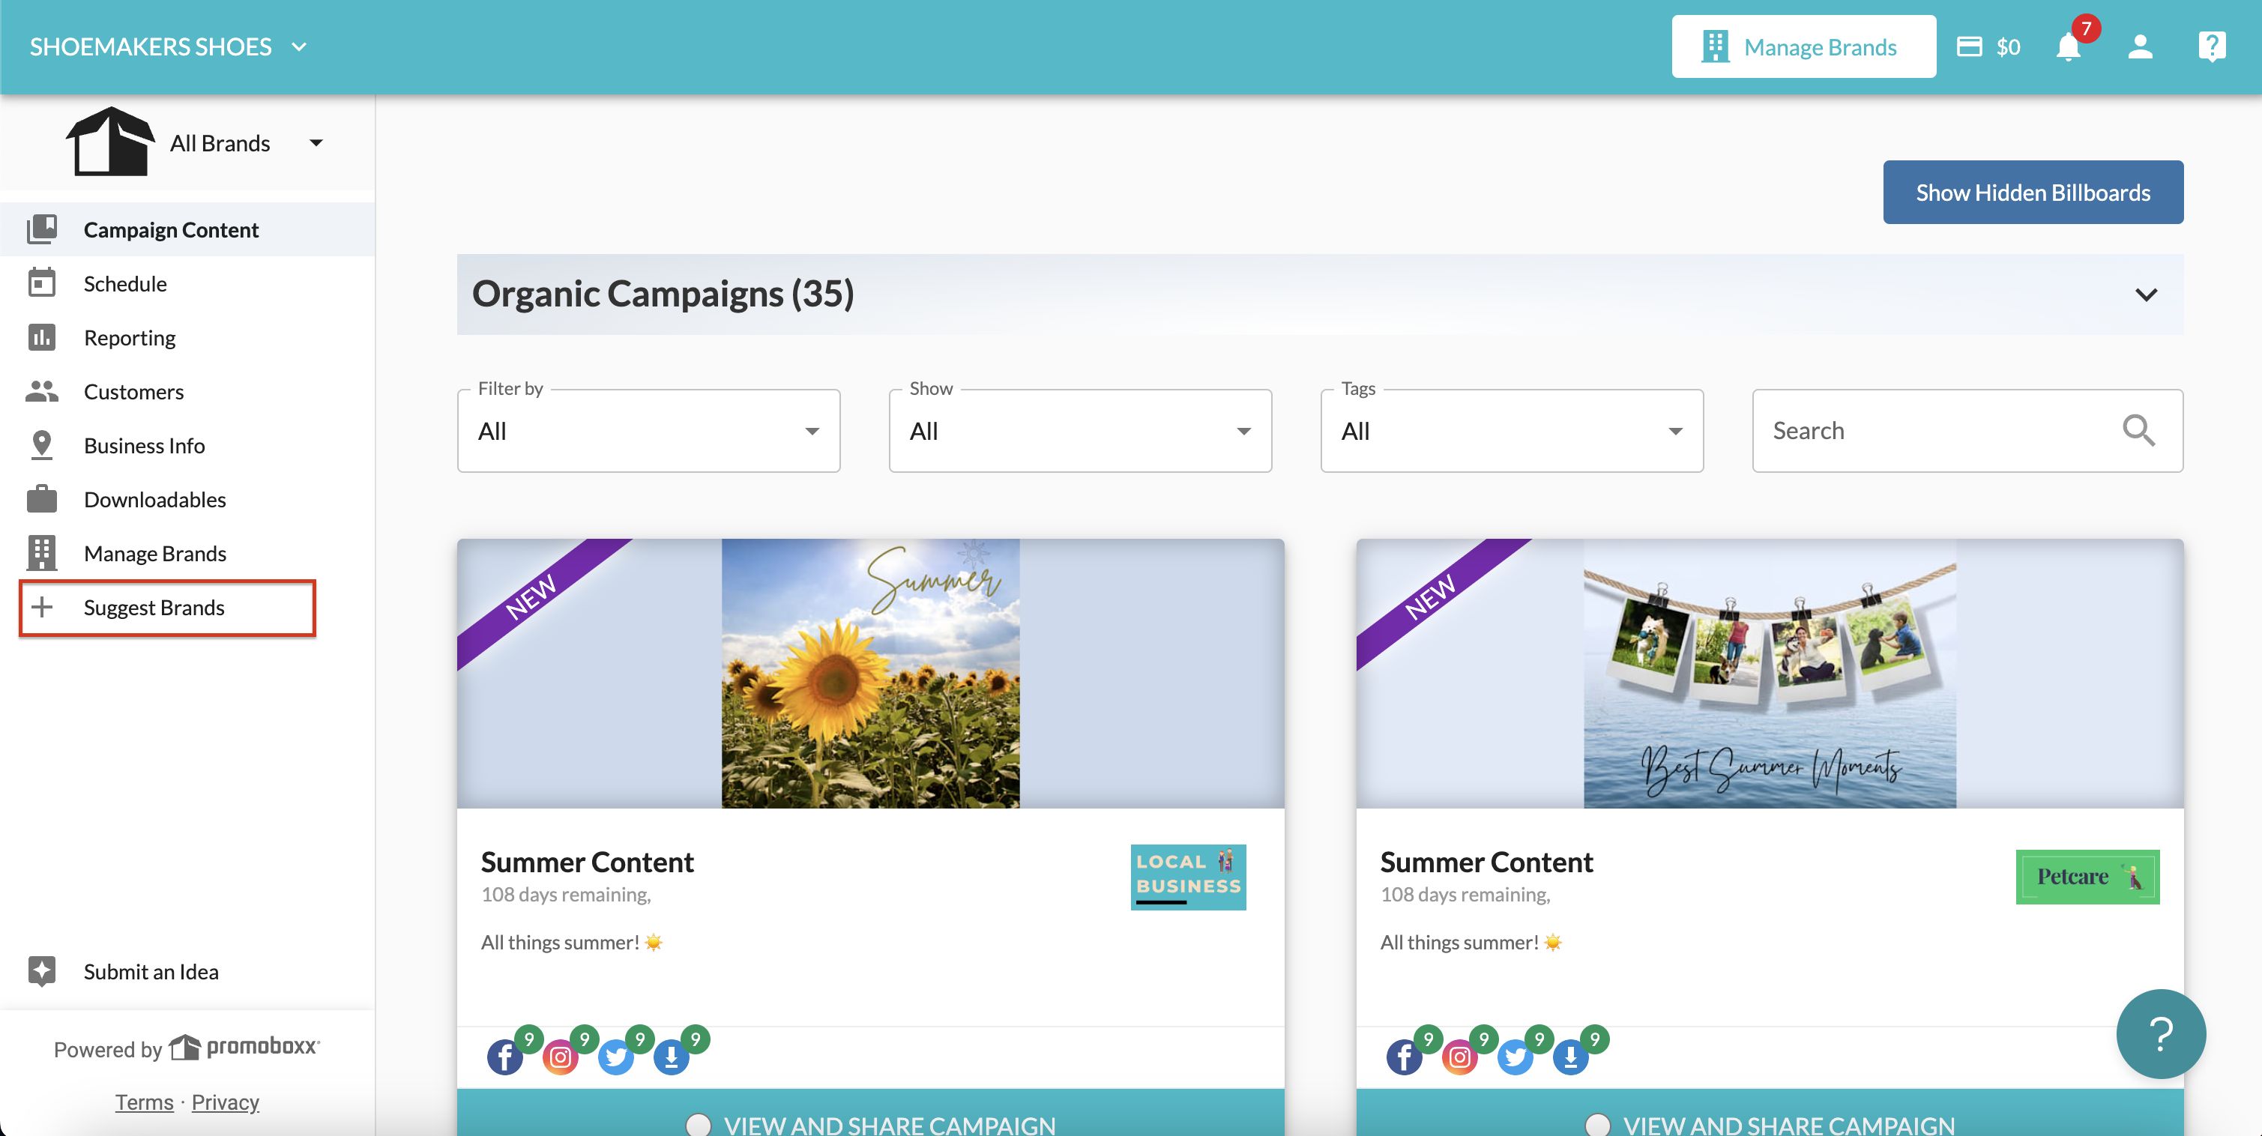Click Summer Content title on Petcare card

point(1486,861)
